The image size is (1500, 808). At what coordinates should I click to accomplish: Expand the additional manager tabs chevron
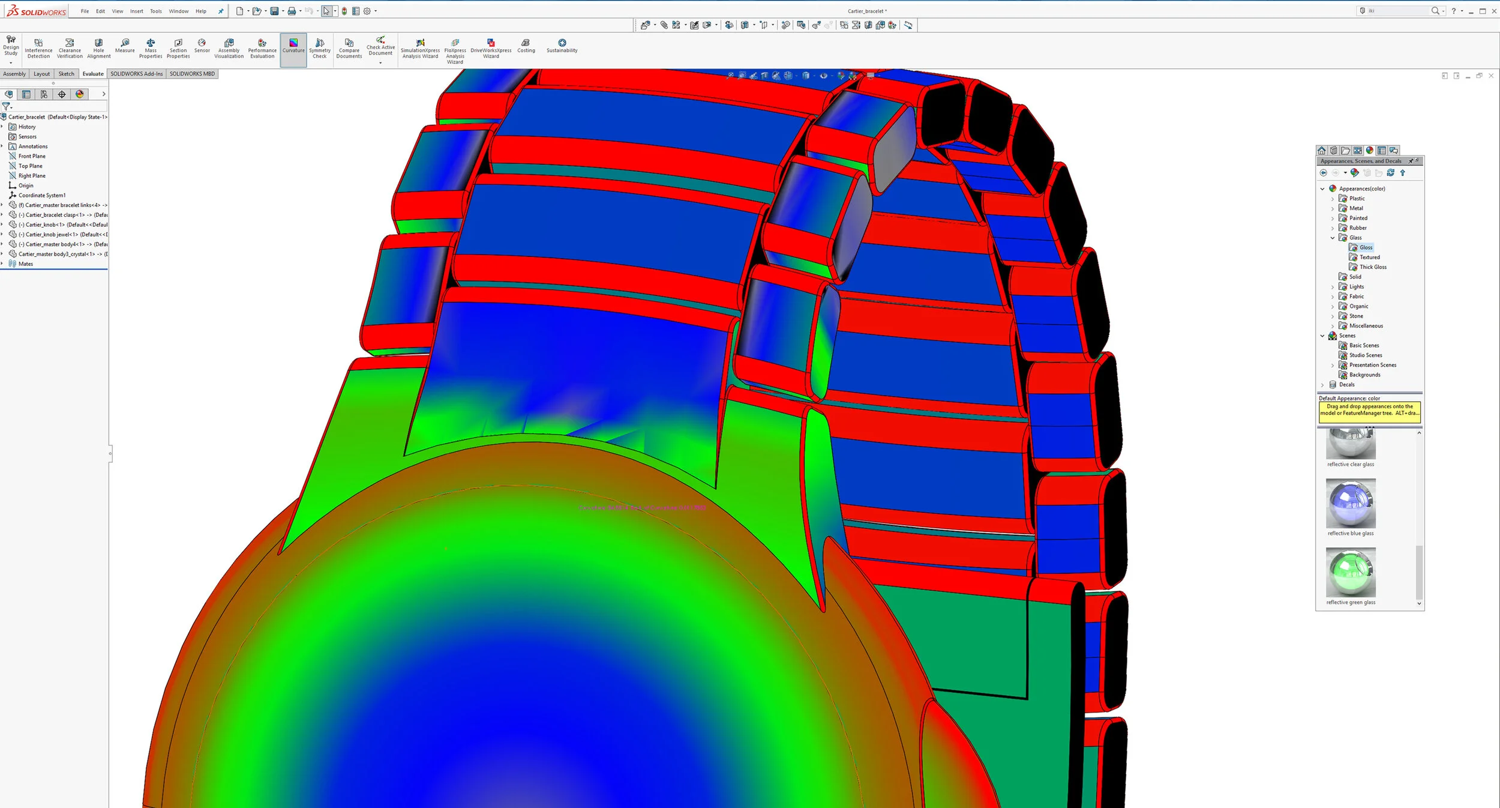tap(104, 94)
